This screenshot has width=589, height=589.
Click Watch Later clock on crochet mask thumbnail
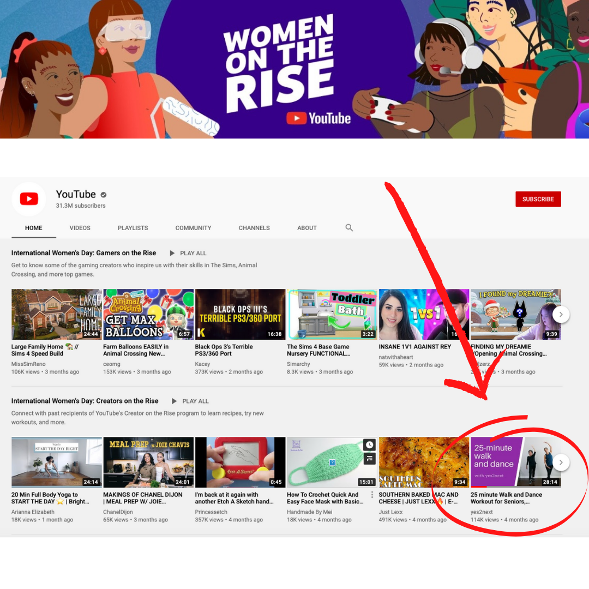coord(370,445)
